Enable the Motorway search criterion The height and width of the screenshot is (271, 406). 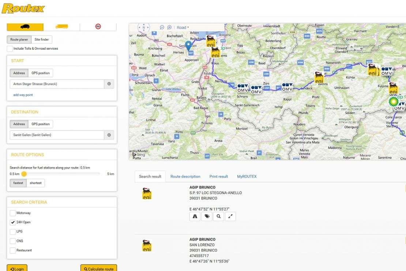[x=13, y=213]
